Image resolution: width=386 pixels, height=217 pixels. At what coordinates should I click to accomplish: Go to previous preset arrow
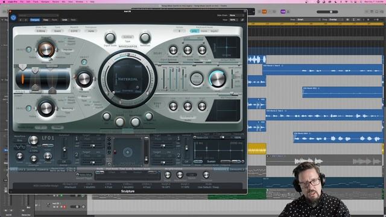(21, 20)
